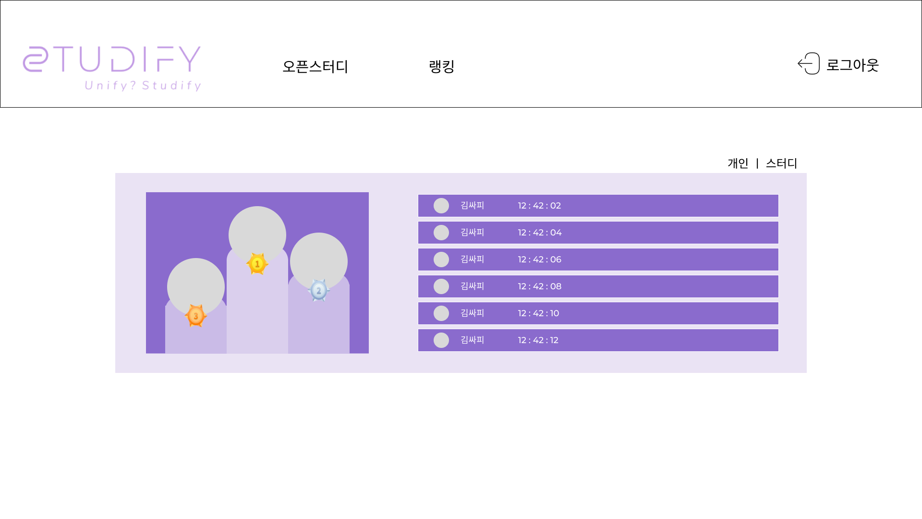This screenshot has width=922, height=519.
Task: Switch ranking to 개인
Action: pyautogui.click(x=738, y=163)
